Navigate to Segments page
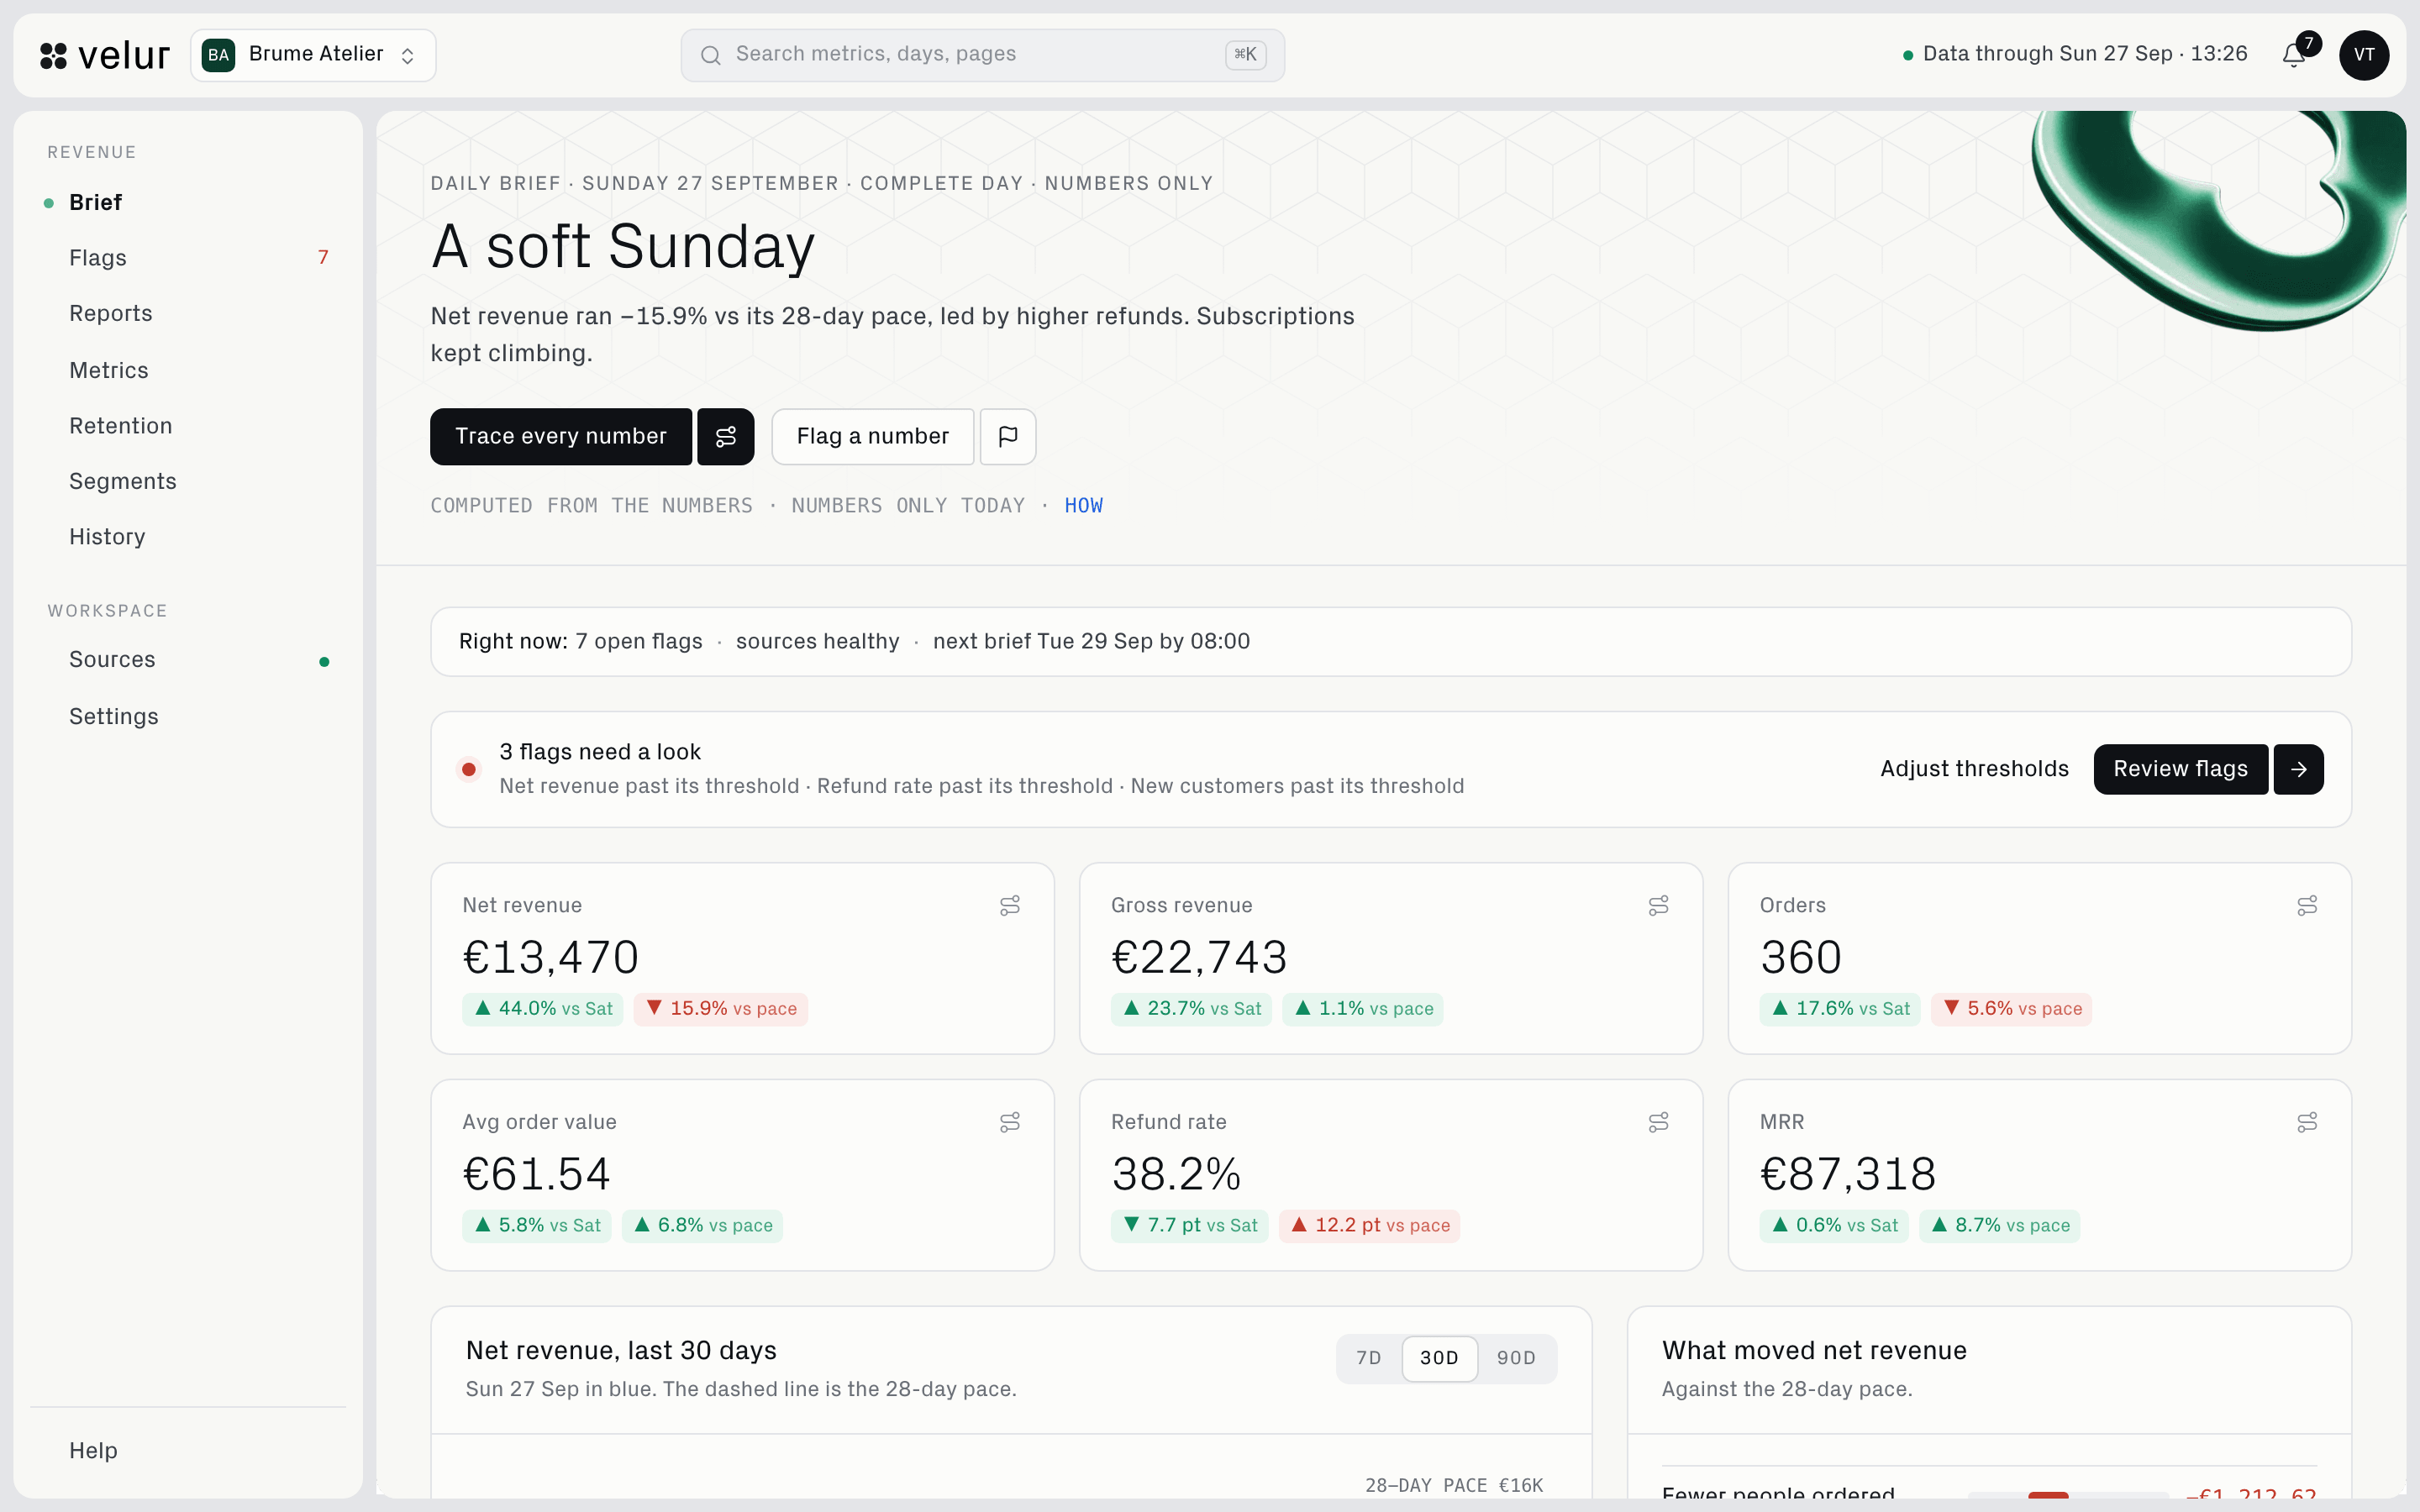The image size is (2420, 1512). (188, 481)
